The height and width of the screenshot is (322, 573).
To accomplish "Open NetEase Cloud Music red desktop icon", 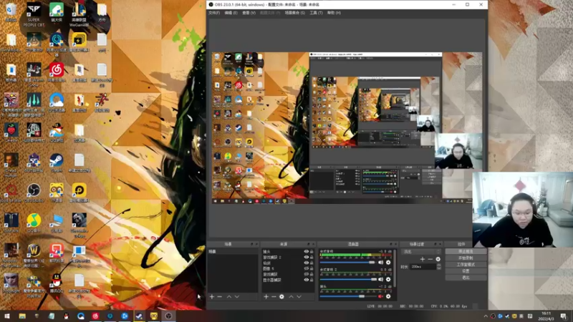I will click(x=57, y=72).
